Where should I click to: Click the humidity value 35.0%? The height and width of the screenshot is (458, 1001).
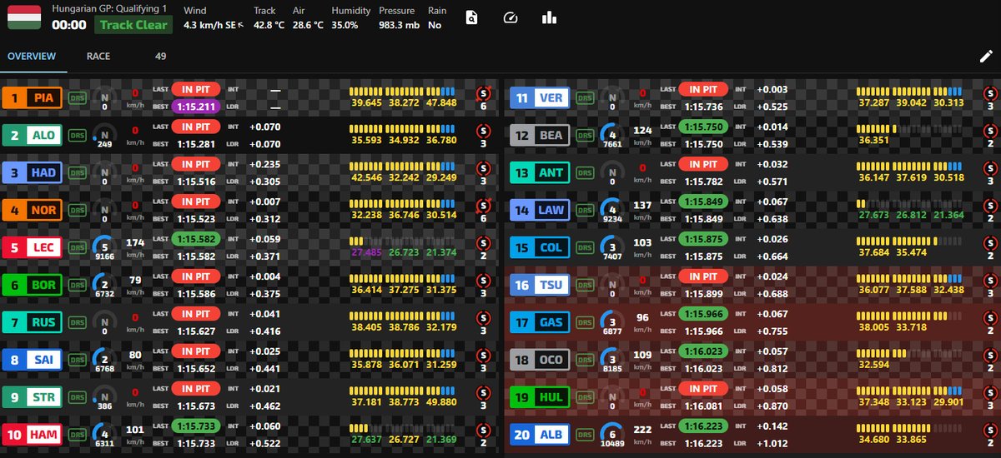pos(345,26)
